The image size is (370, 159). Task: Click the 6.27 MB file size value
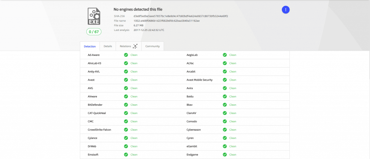click(138, 26)
